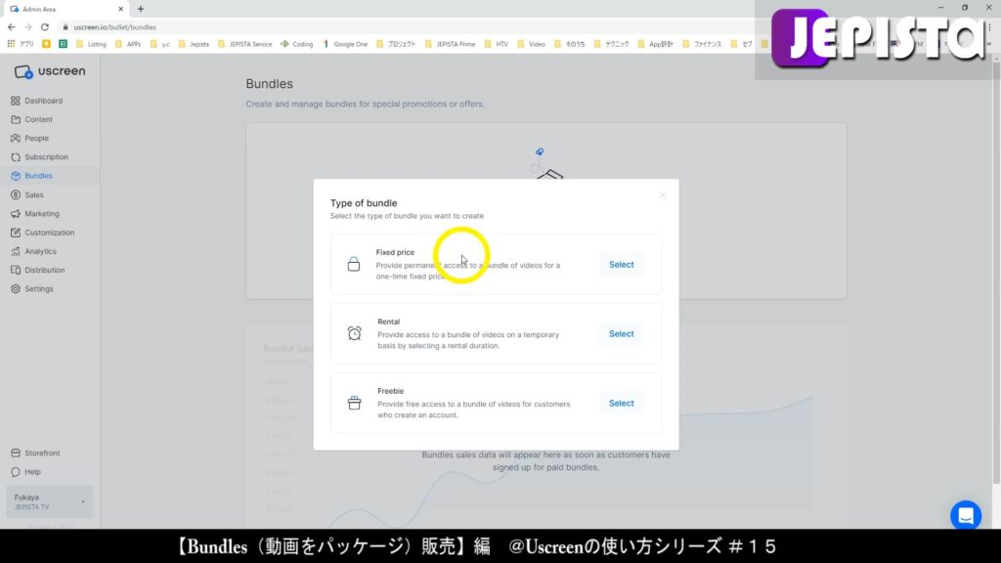Viewport: 1001px width, 563px height.
Task: Open the Listing bookmark folder
Action: pyautogui.click(x=91, y=44)
